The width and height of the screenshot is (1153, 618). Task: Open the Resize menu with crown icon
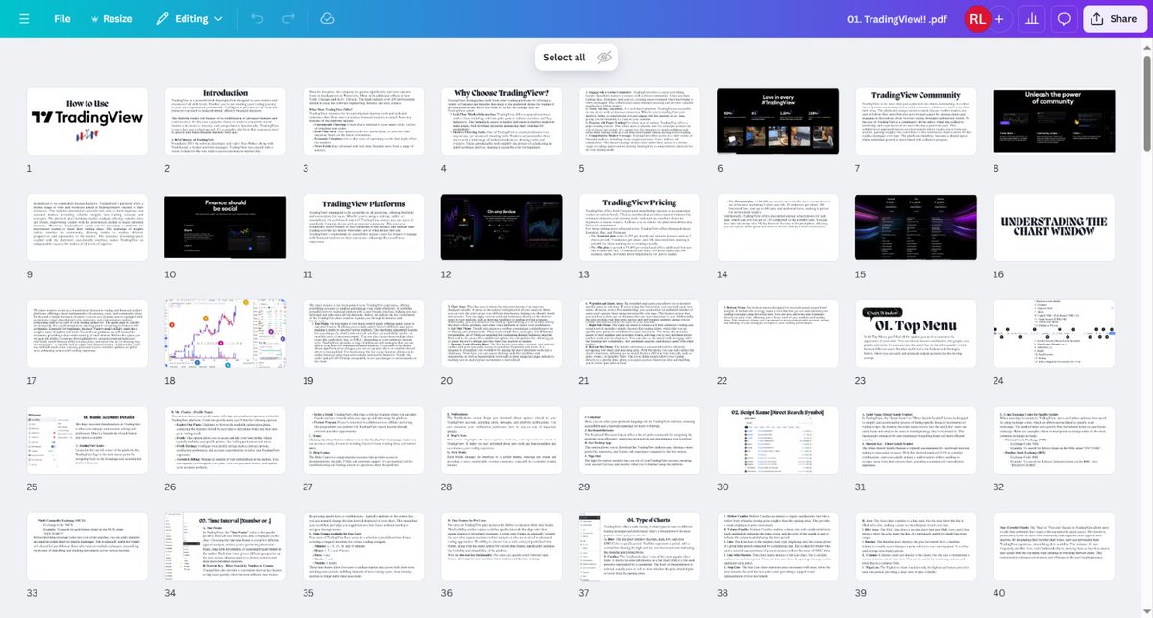point(111,18)
